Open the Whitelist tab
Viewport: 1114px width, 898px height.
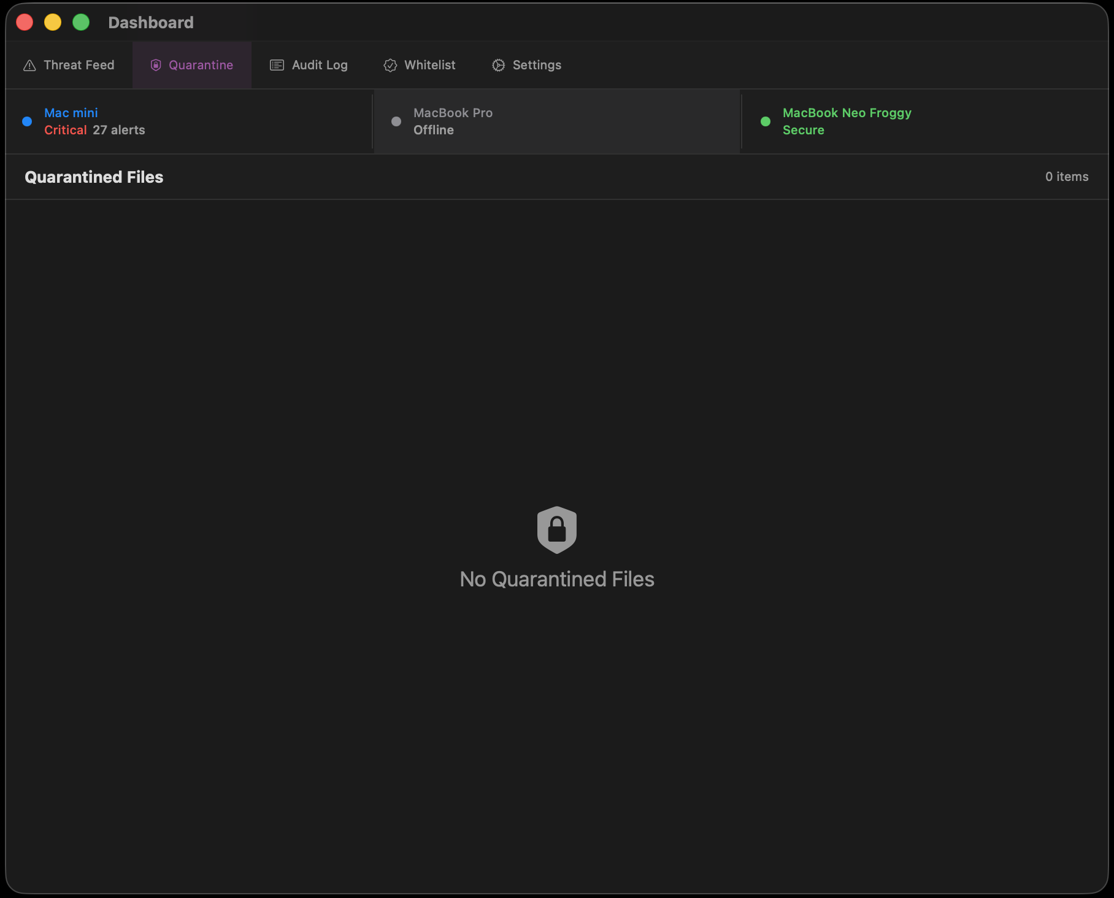420,65
